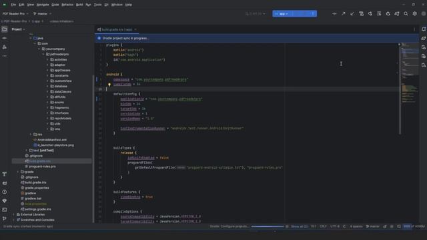Click the Git push arrow icon
The image size is (427, 240).
tap(344, 13)
